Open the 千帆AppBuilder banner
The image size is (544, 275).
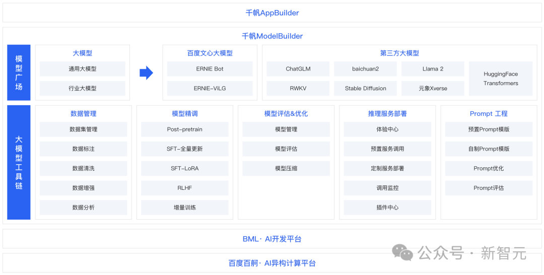[x=272, y=13]
